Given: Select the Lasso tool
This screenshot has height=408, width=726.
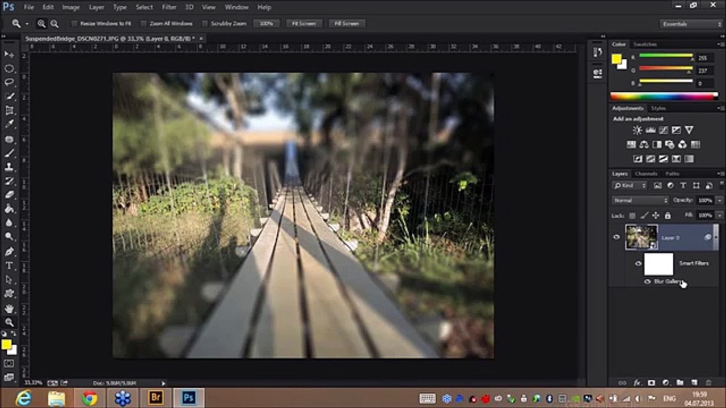Looking at the screenshot, I should point(9,82).
